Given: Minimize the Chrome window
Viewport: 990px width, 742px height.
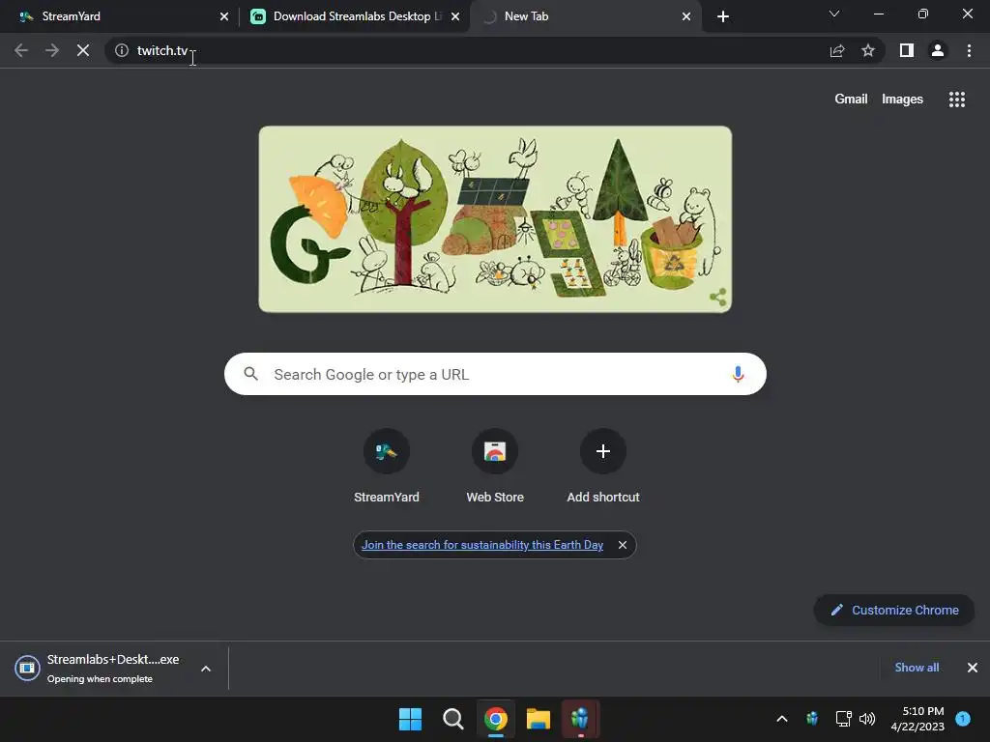Looking at the screenshot, I should click(x=878, y=14).
